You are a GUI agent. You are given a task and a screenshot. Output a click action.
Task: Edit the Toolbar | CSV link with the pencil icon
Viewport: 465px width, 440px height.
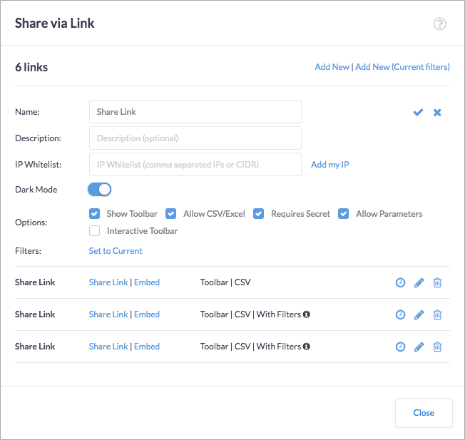(419, 282)
